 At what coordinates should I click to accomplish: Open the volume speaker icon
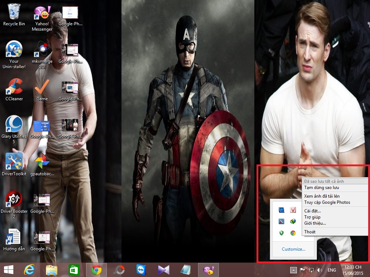[x=319, y=270]
